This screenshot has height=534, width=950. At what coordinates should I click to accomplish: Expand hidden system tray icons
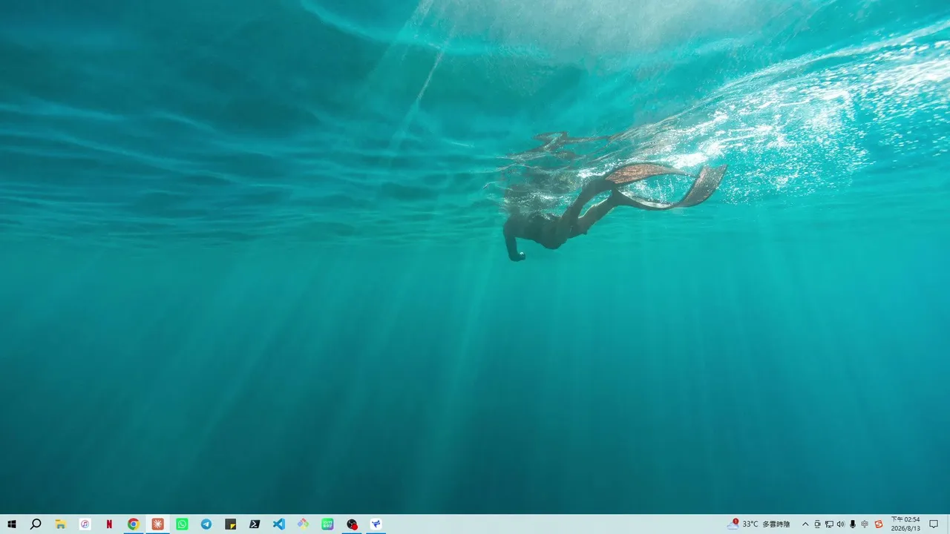tap(805, 524)
